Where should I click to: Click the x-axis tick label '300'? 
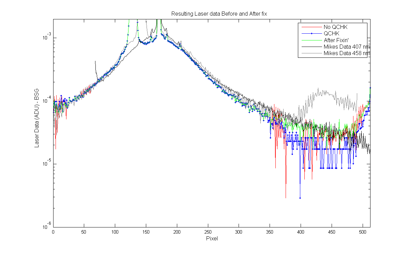click(x=239, y=233)
